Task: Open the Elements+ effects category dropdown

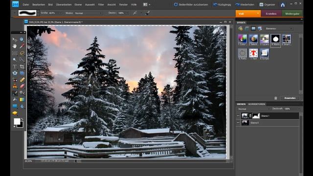Action: click(x=279, y=29)
